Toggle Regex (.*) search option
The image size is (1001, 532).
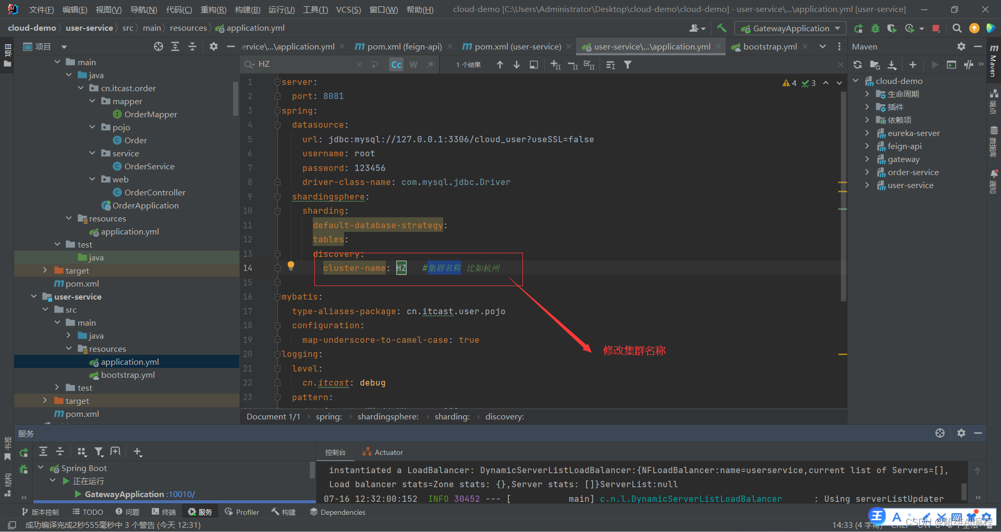pos(430,65)
